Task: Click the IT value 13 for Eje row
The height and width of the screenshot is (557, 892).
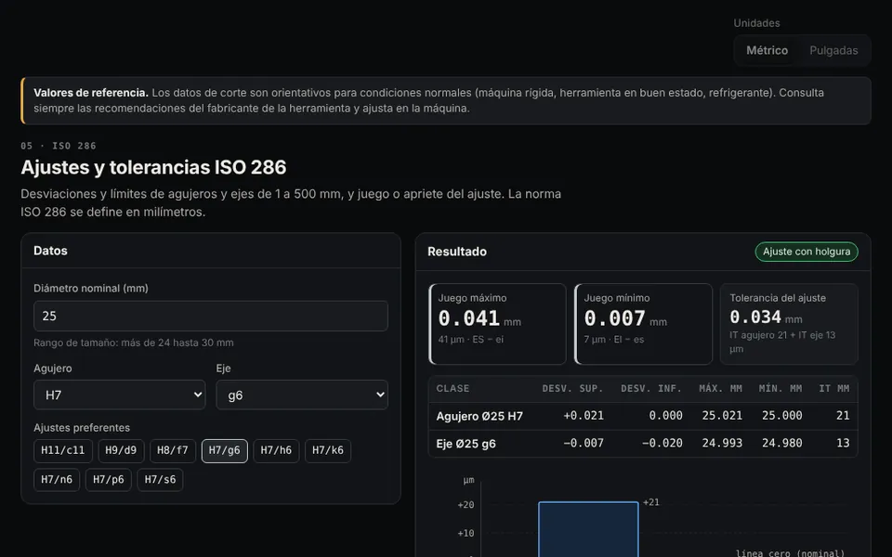Action: click(x=843, y=444)
